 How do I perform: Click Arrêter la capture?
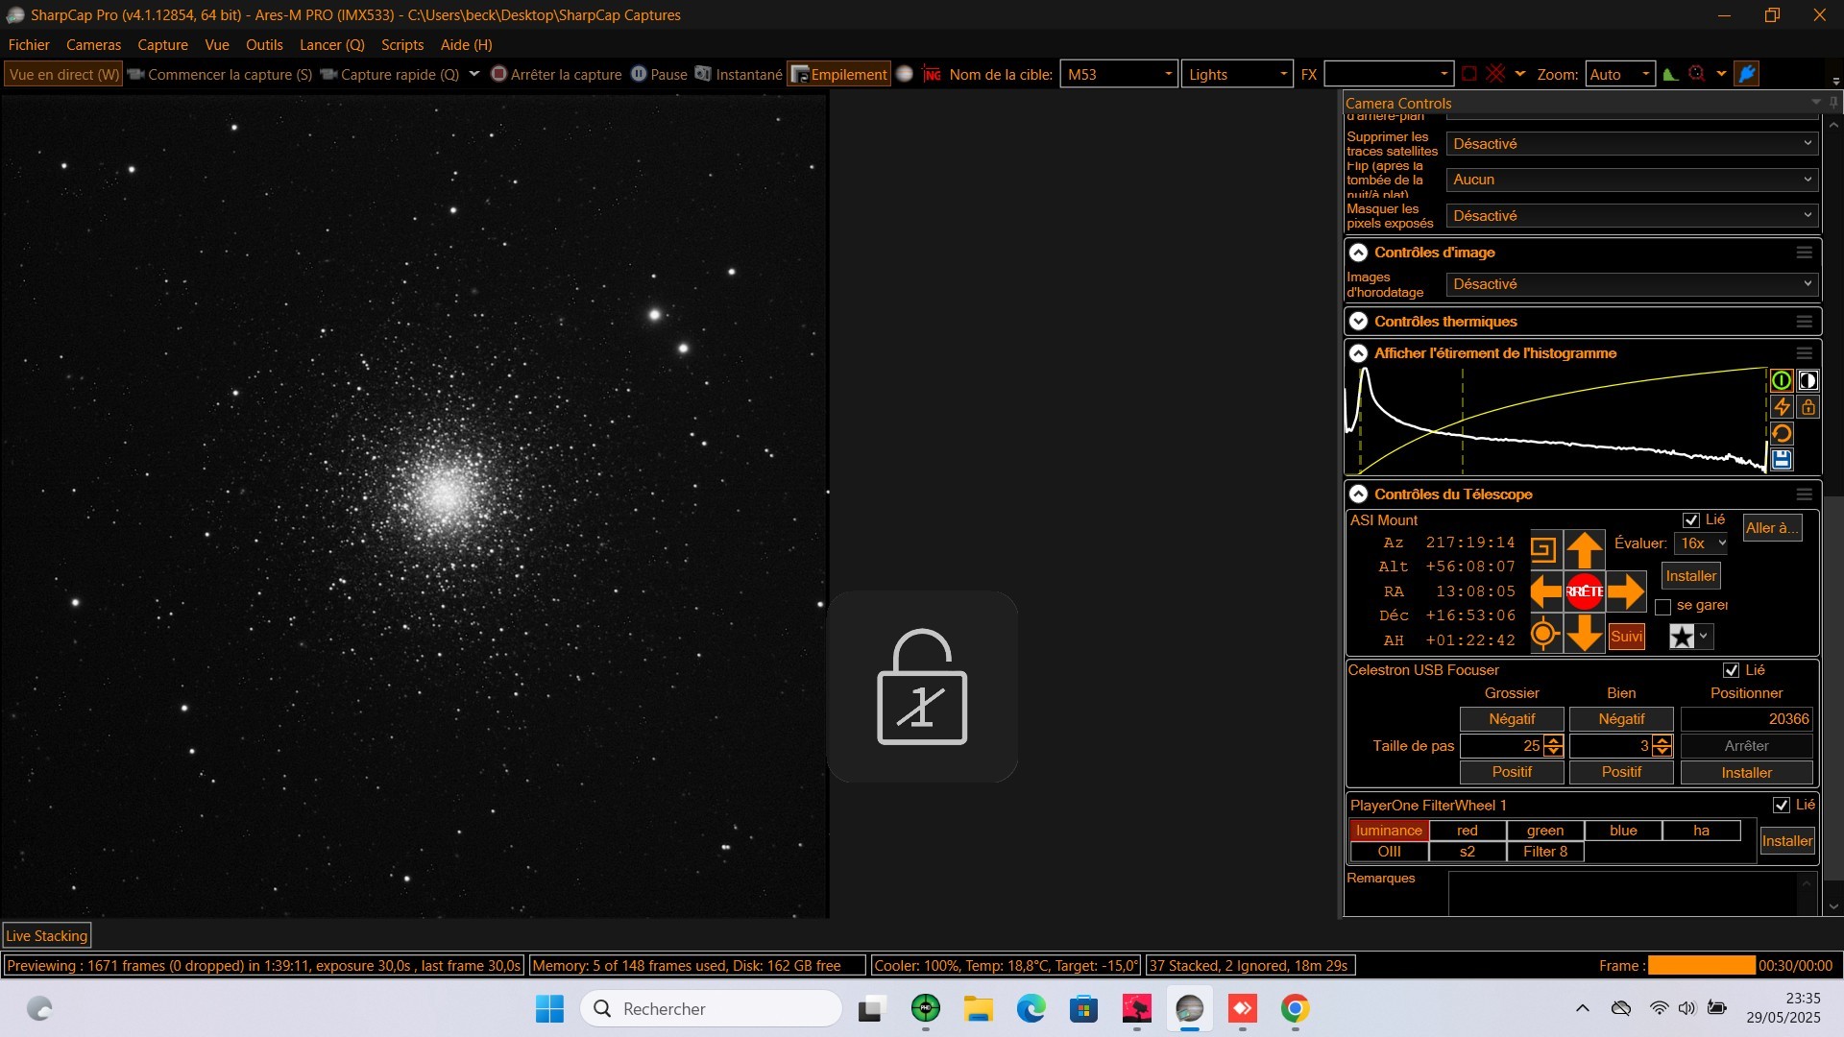coord(556,74)
